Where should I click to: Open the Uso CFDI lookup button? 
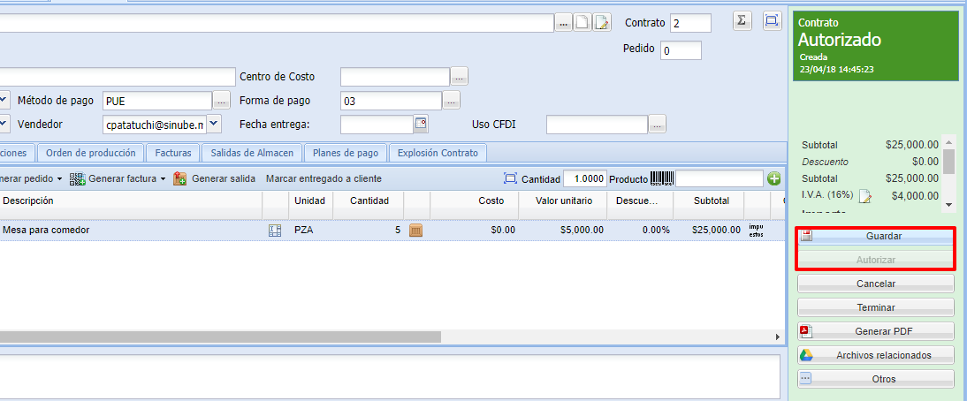click(657, 125)
